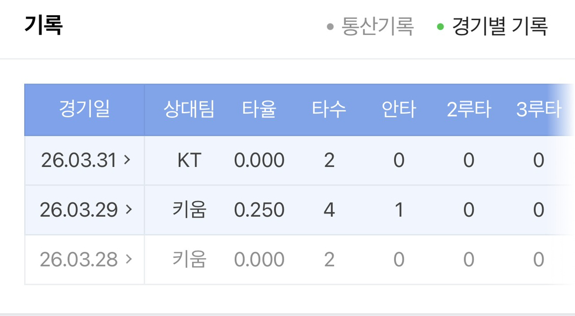Click the gray dot beside 통산기록
The height and width of the screenshot is (316, 575).
(330, 27)
